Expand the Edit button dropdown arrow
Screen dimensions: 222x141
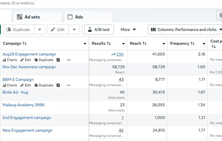click(74, 30)
